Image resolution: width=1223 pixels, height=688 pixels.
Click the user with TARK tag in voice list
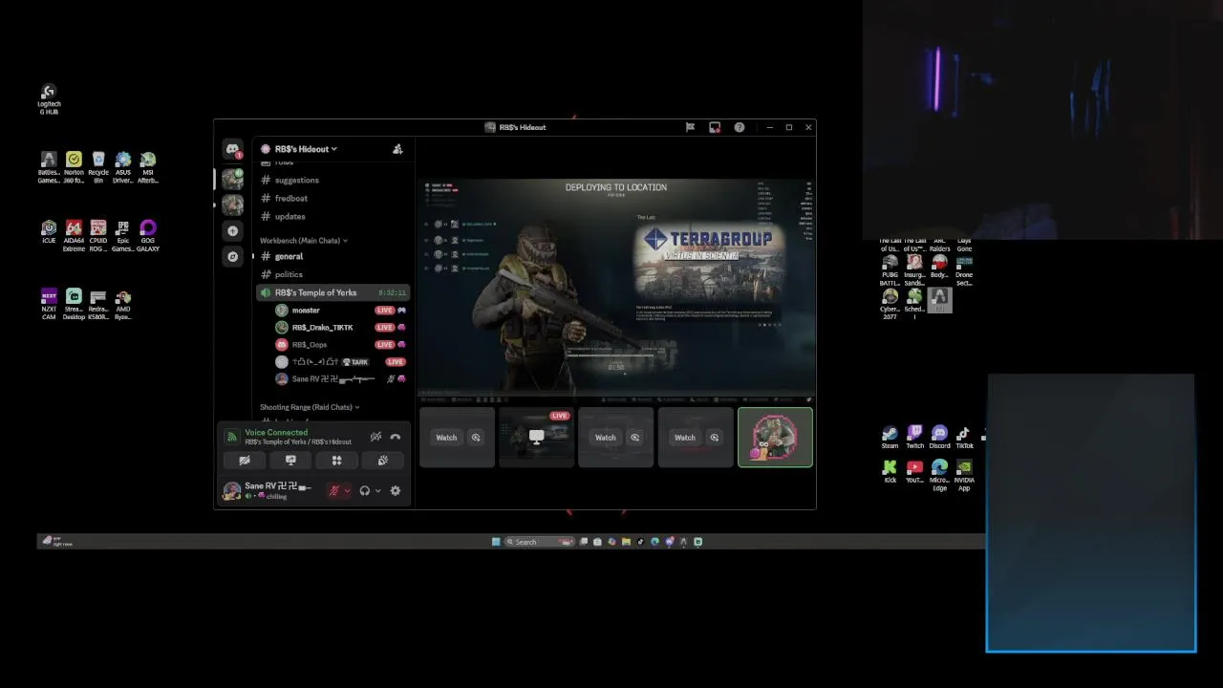click(340, 362)
